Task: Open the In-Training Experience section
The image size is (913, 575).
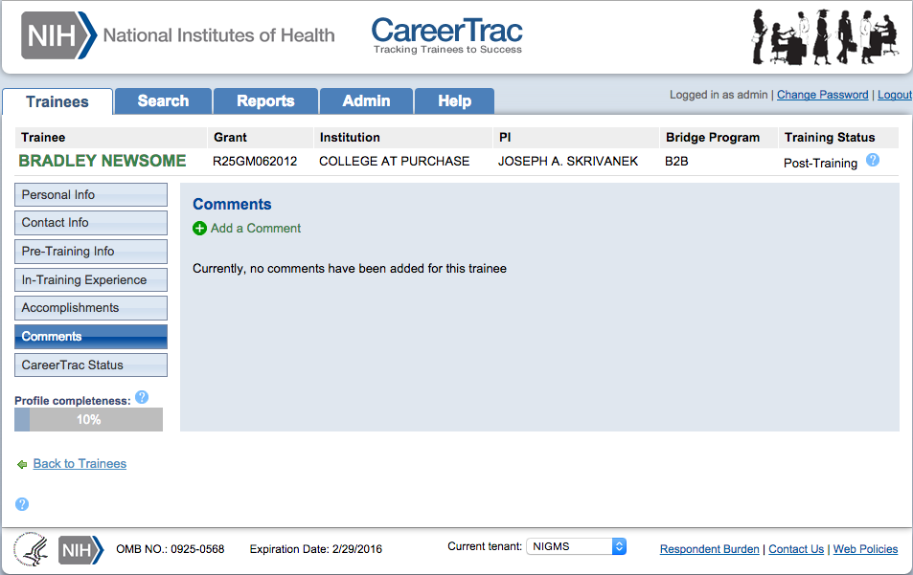Action: (x=91, y=279)
